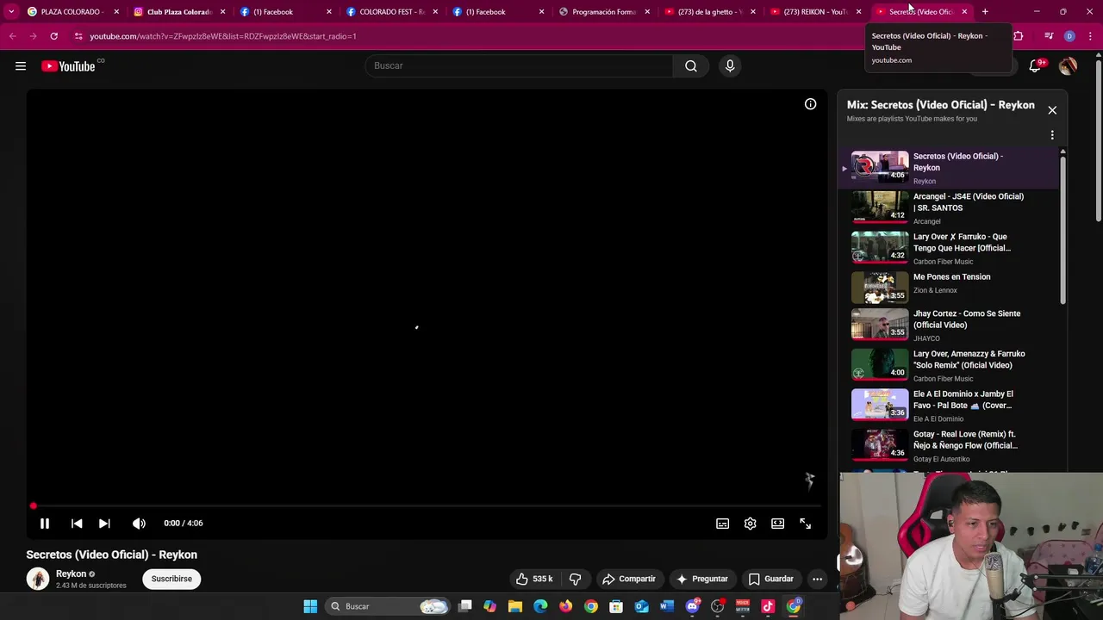Skip to the previous video
Screen dimensions: 1103x620
tap(77, 524)
